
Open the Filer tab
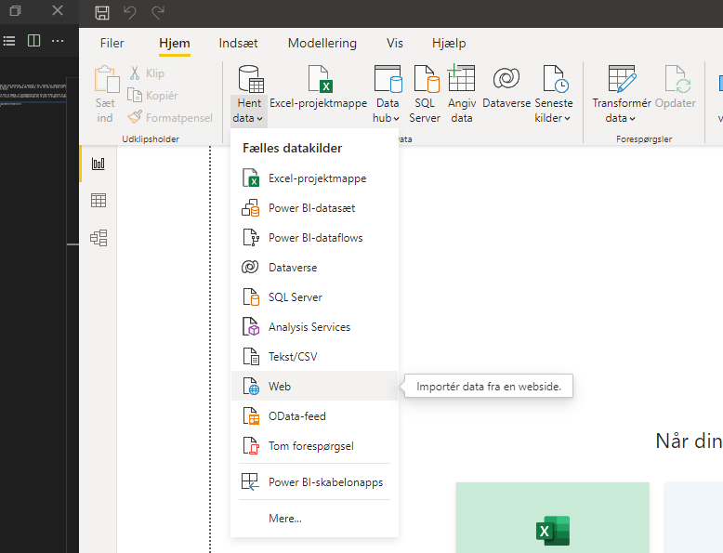point(112,44)
